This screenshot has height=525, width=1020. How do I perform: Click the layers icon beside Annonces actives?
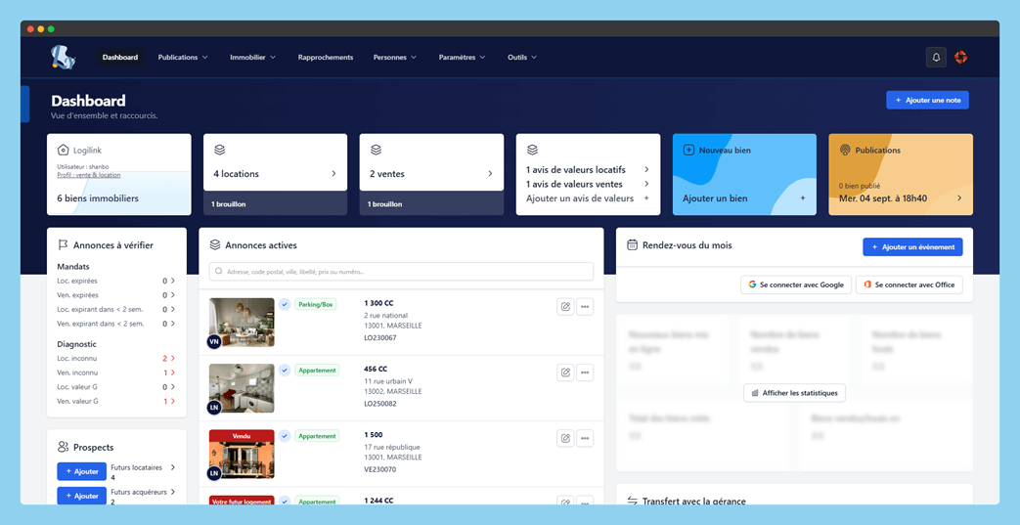(215, 245)
